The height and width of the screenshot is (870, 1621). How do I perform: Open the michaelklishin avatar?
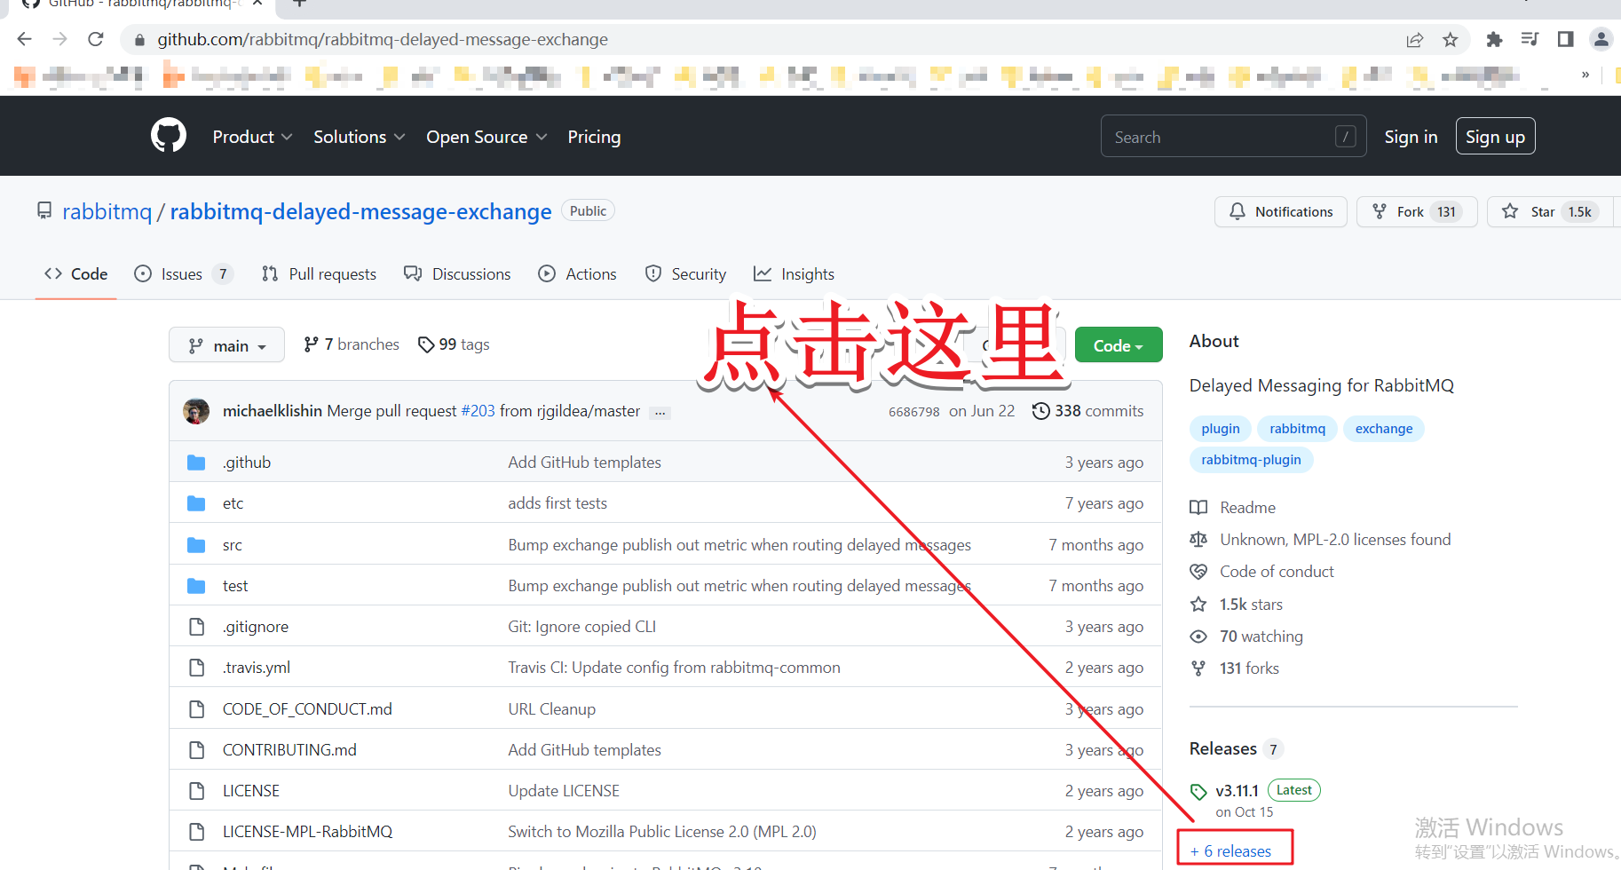tap(196, 411)
